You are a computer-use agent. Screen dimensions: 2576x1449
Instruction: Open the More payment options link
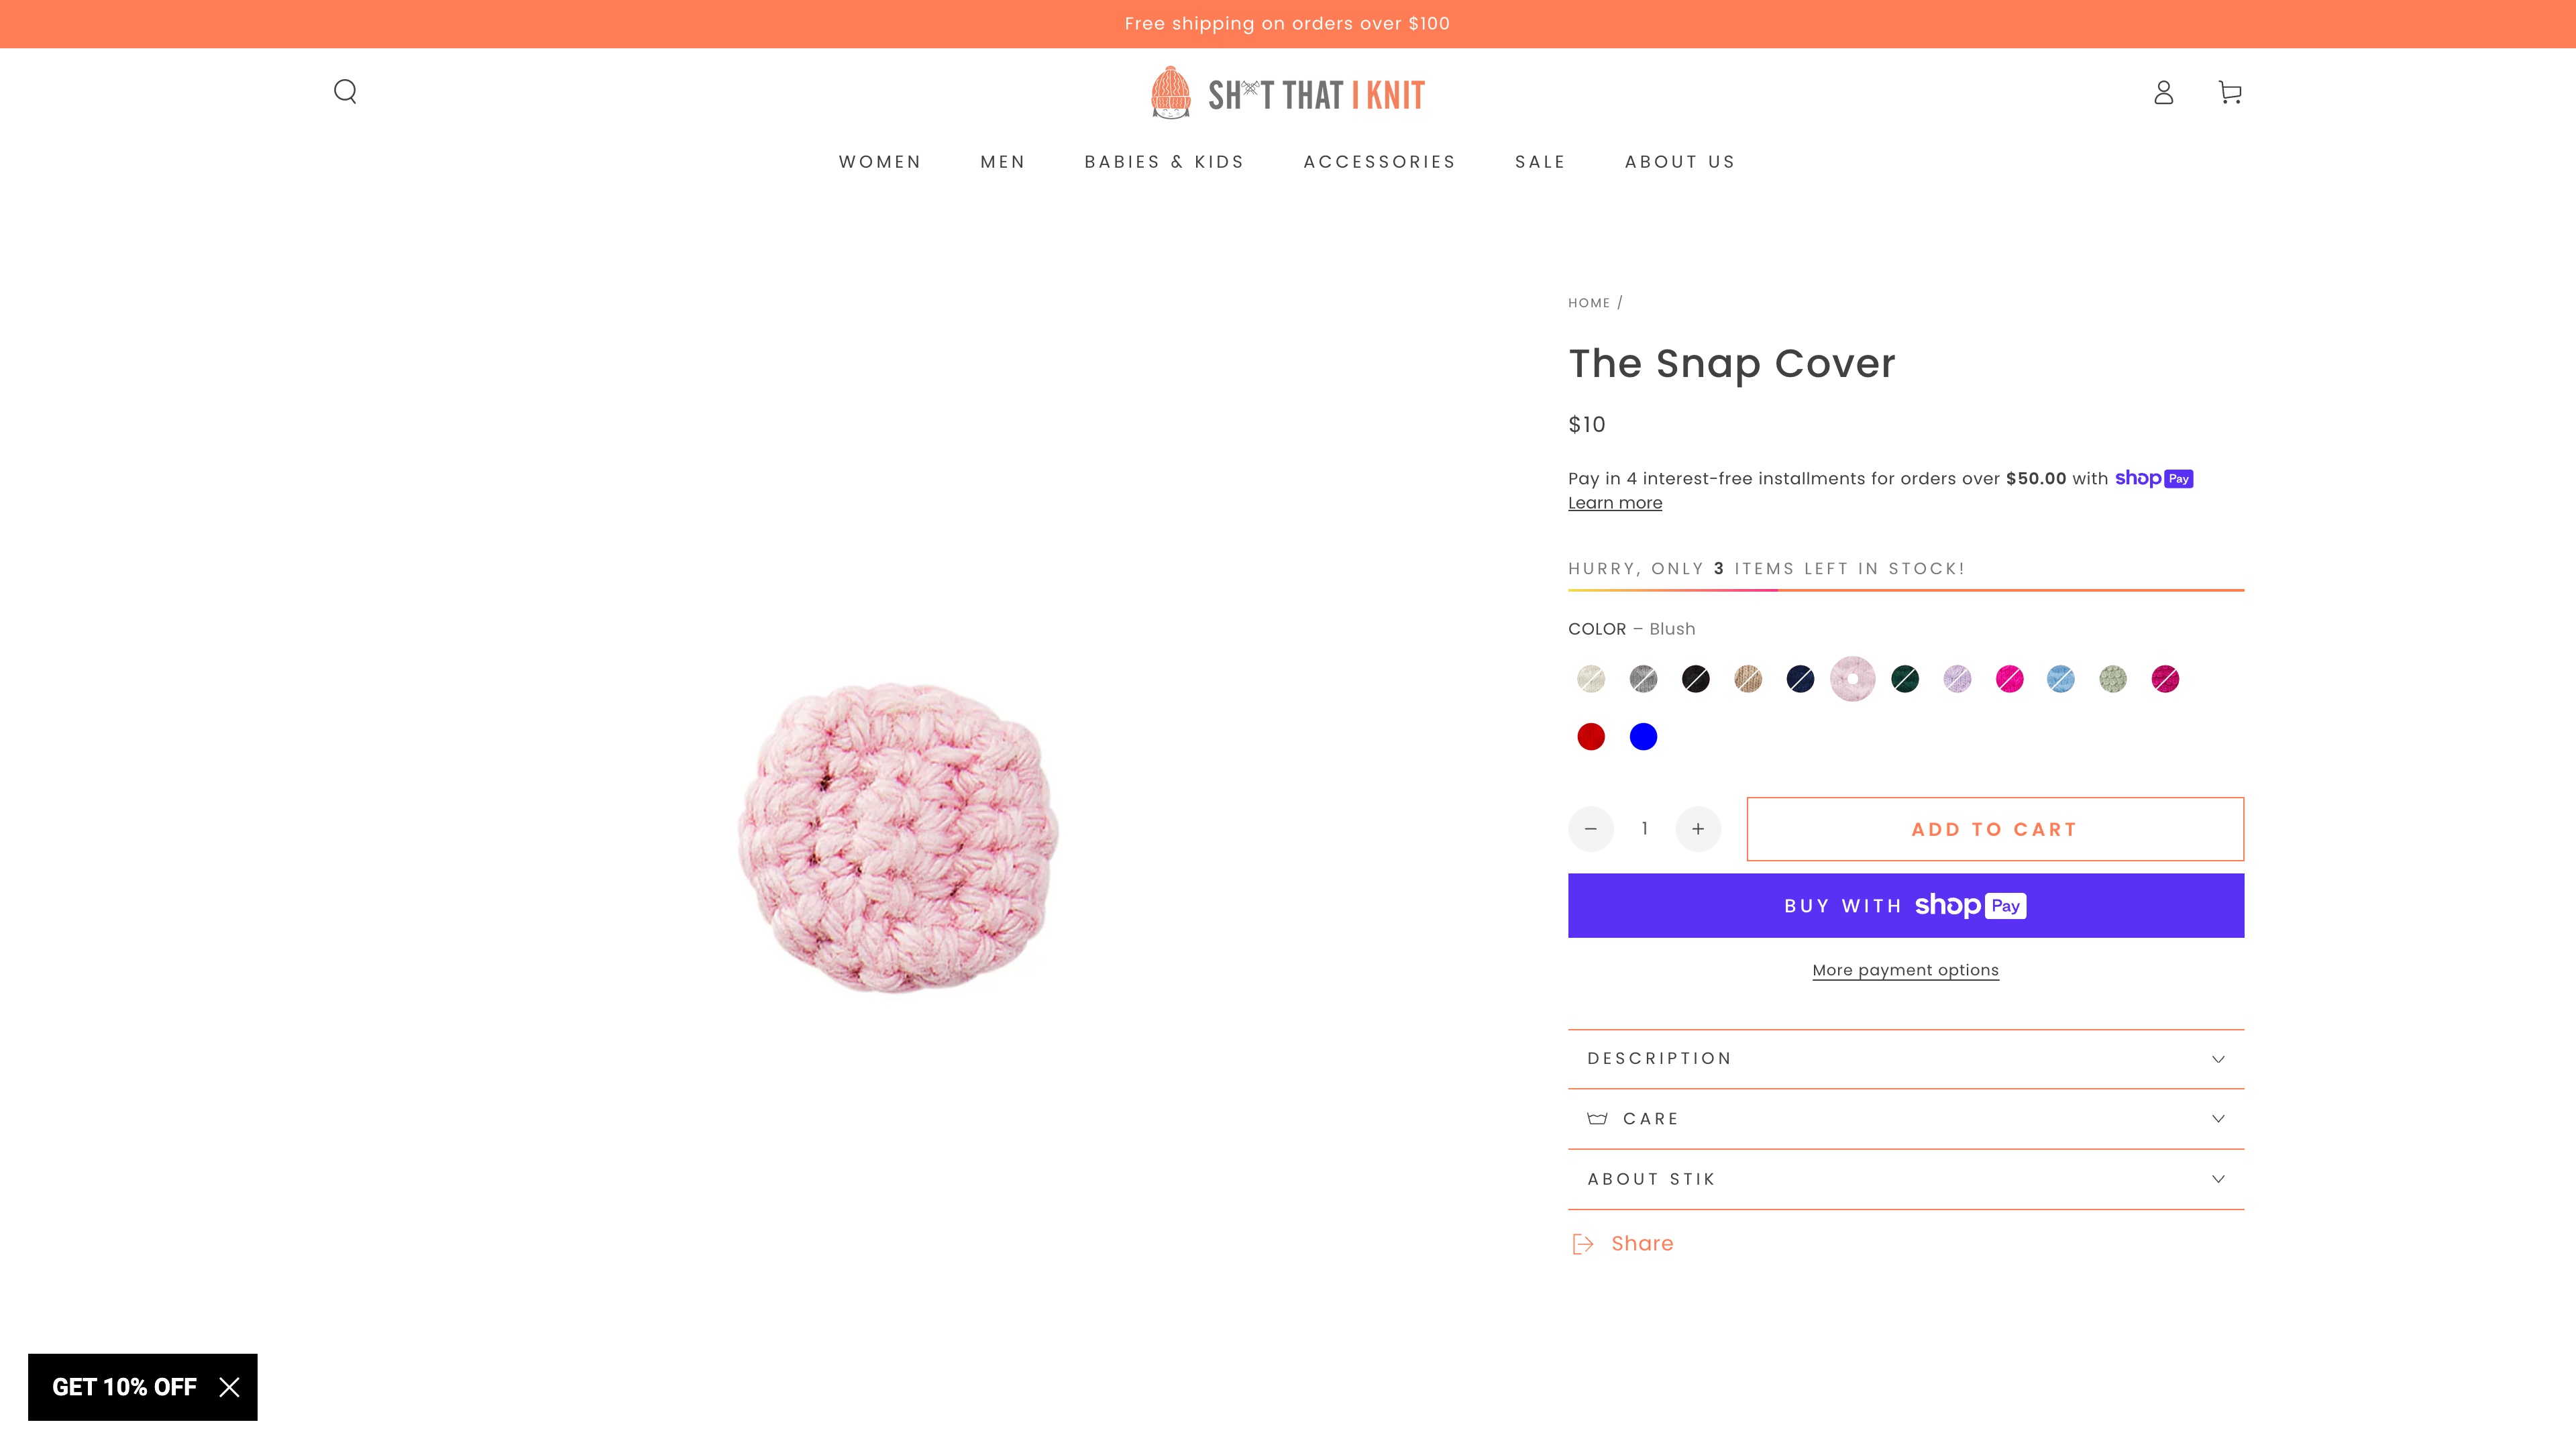click(1905, 969)
